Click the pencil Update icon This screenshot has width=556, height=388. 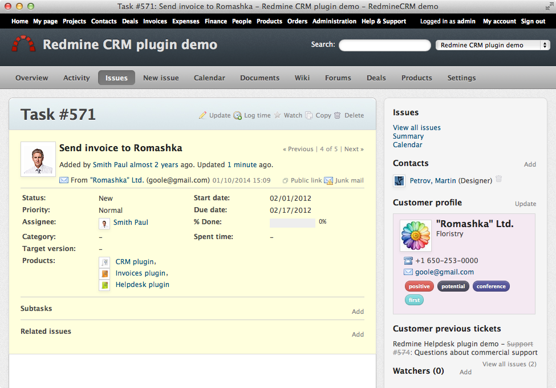202,115
